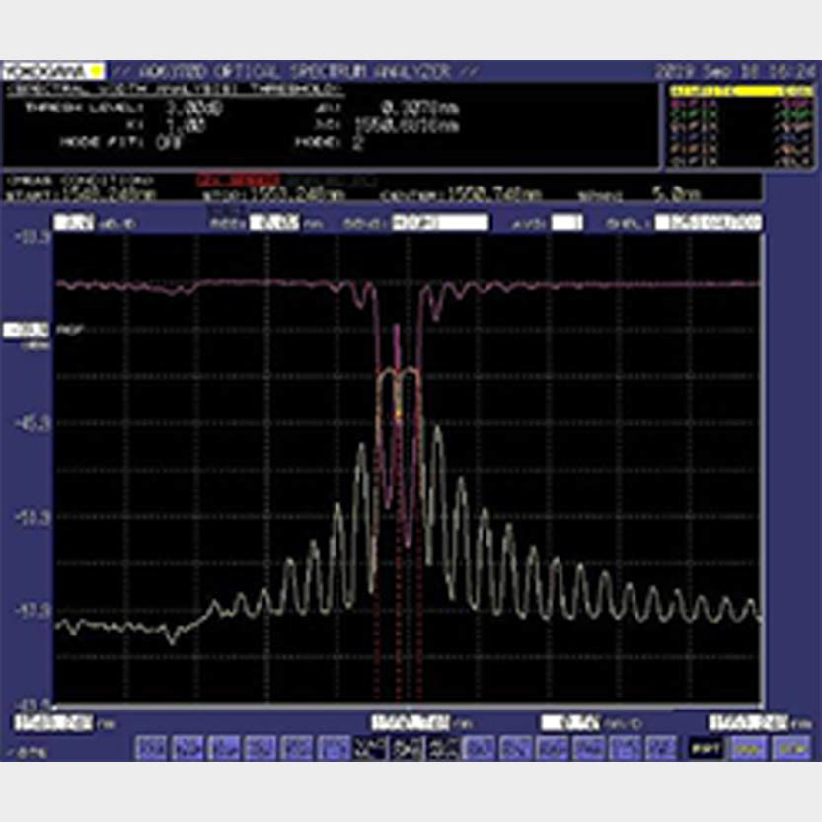Click the Yokogawa logo in title bar
The image size is (822, 822).
tap(51, 71)
